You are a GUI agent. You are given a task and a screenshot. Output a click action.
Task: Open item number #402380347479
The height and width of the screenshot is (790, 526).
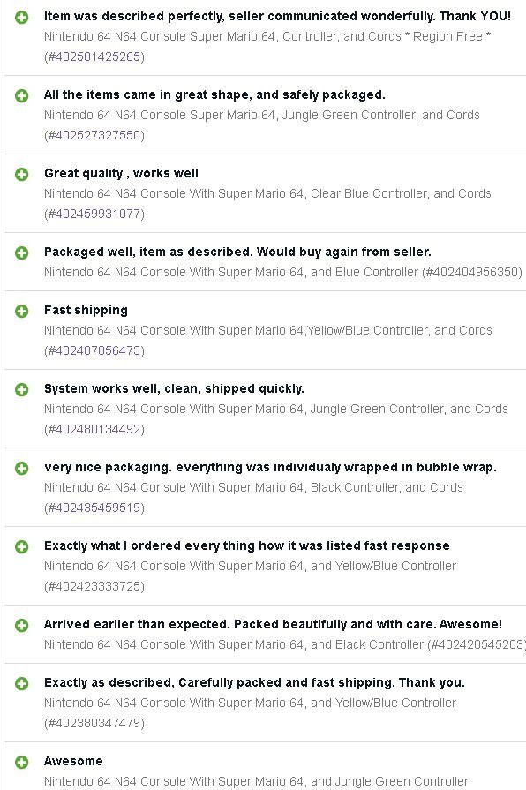(94, 724)
